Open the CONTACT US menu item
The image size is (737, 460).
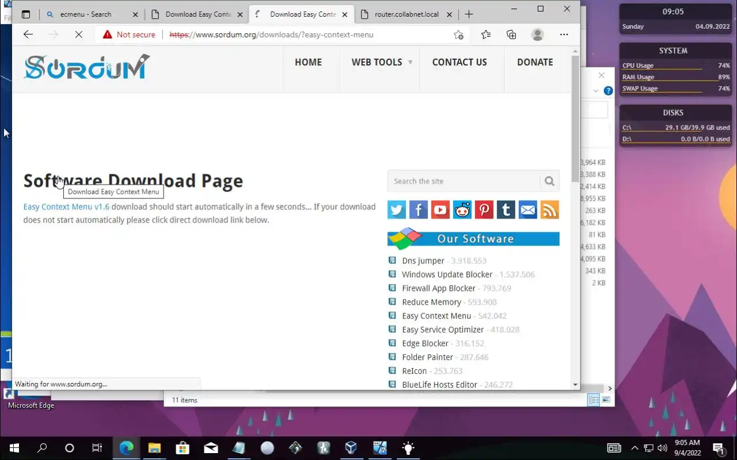tap(459, 62)
